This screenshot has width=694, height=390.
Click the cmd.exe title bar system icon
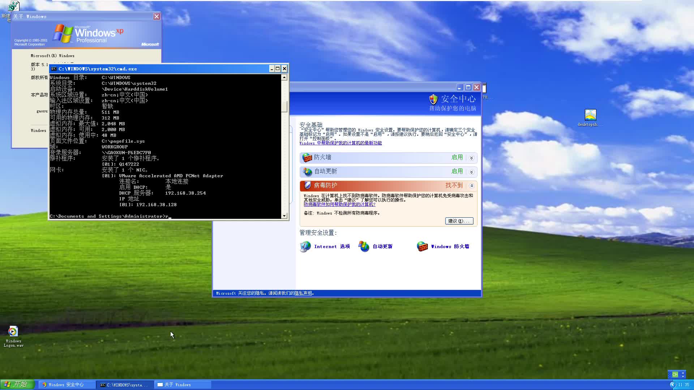[53, 69]
